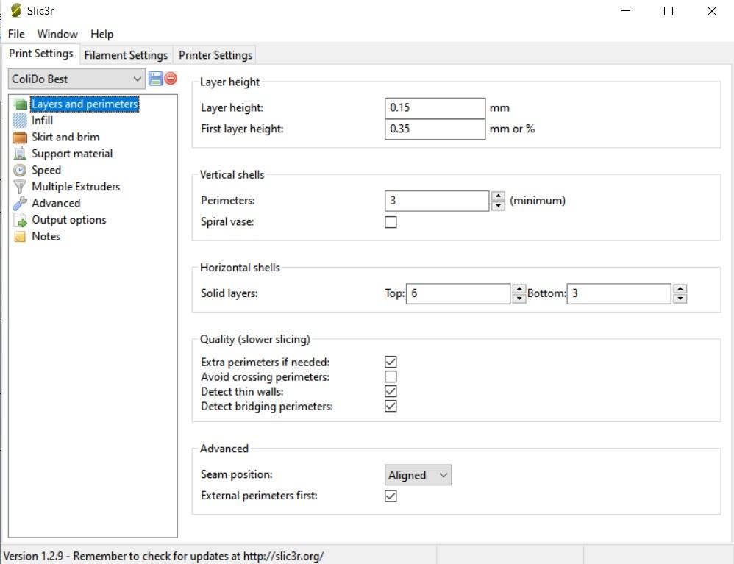Click the red delete preset icon
Image resolution: width=734 pixels, height=564 pixels.
point(171,79)
